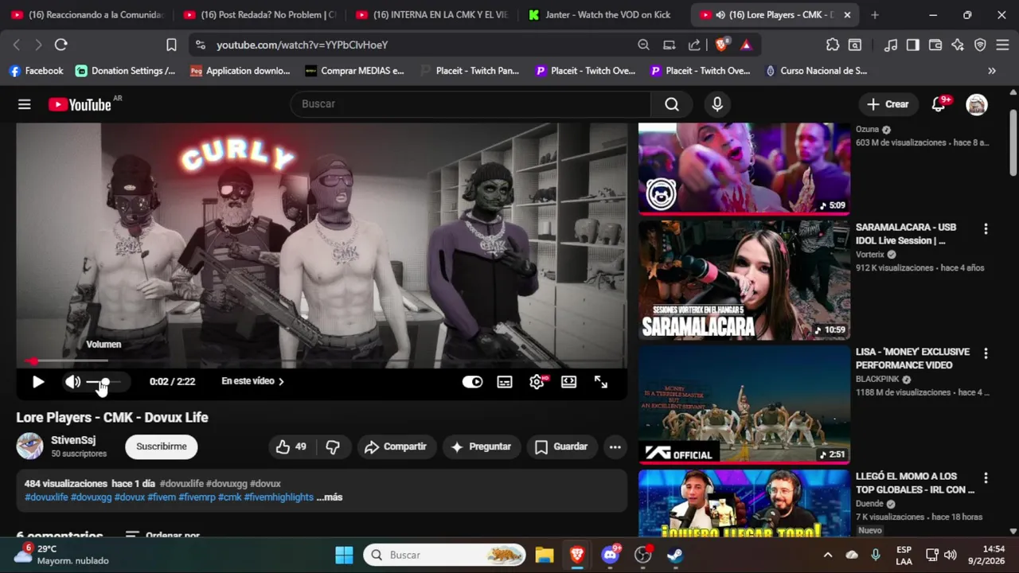Open the SARAMALACARA video thumbnail
The image size is (1019, 573).
tap(744, 281)
